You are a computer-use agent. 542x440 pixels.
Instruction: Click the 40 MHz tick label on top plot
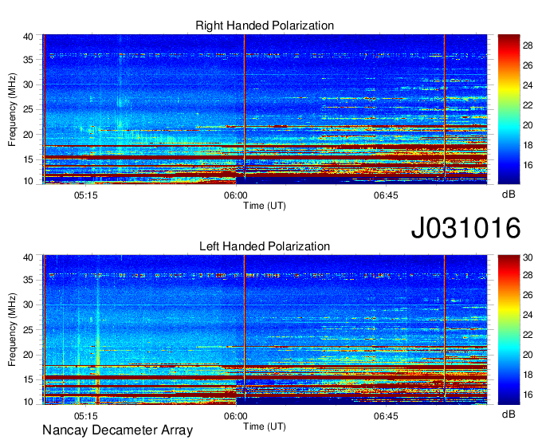click(28, 37)
